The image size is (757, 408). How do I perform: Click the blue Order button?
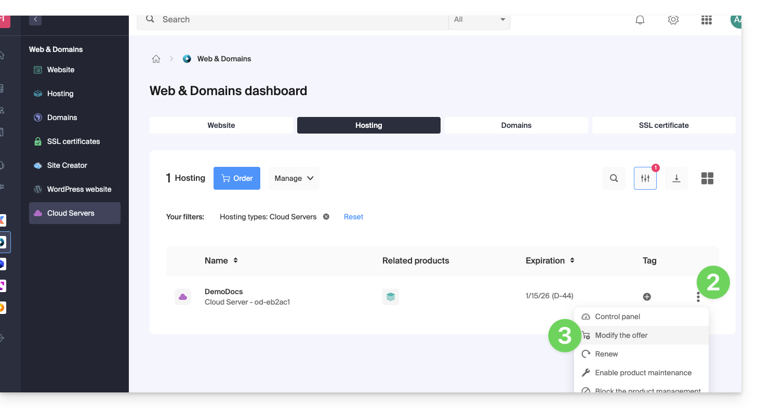[x=237, y=178]
